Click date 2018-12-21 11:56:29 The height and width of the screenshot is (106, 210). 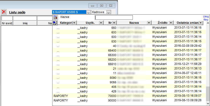click(x=188, y=64)
